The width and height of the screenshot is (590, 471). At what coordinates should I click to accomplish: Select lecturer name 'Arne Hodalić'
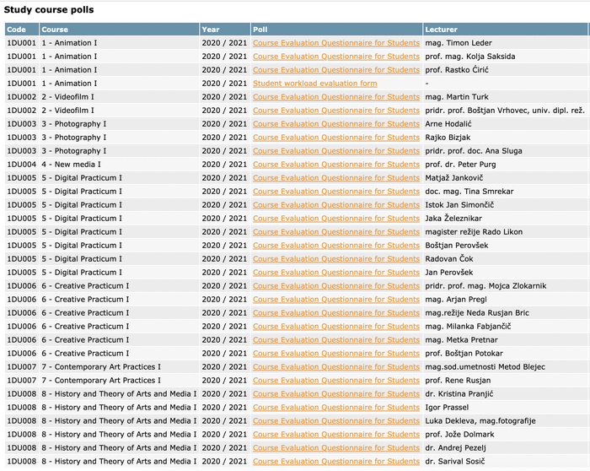448,124
